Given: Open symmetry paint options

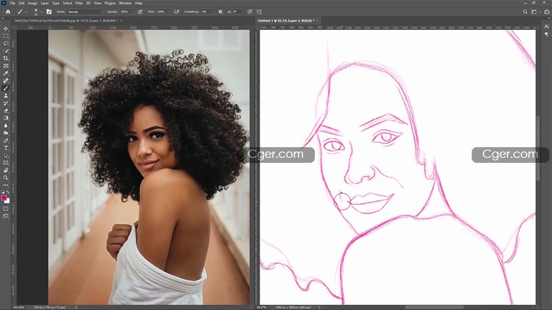Looking at the screenshot, I should pyautogui.click(x=260, y=12).
